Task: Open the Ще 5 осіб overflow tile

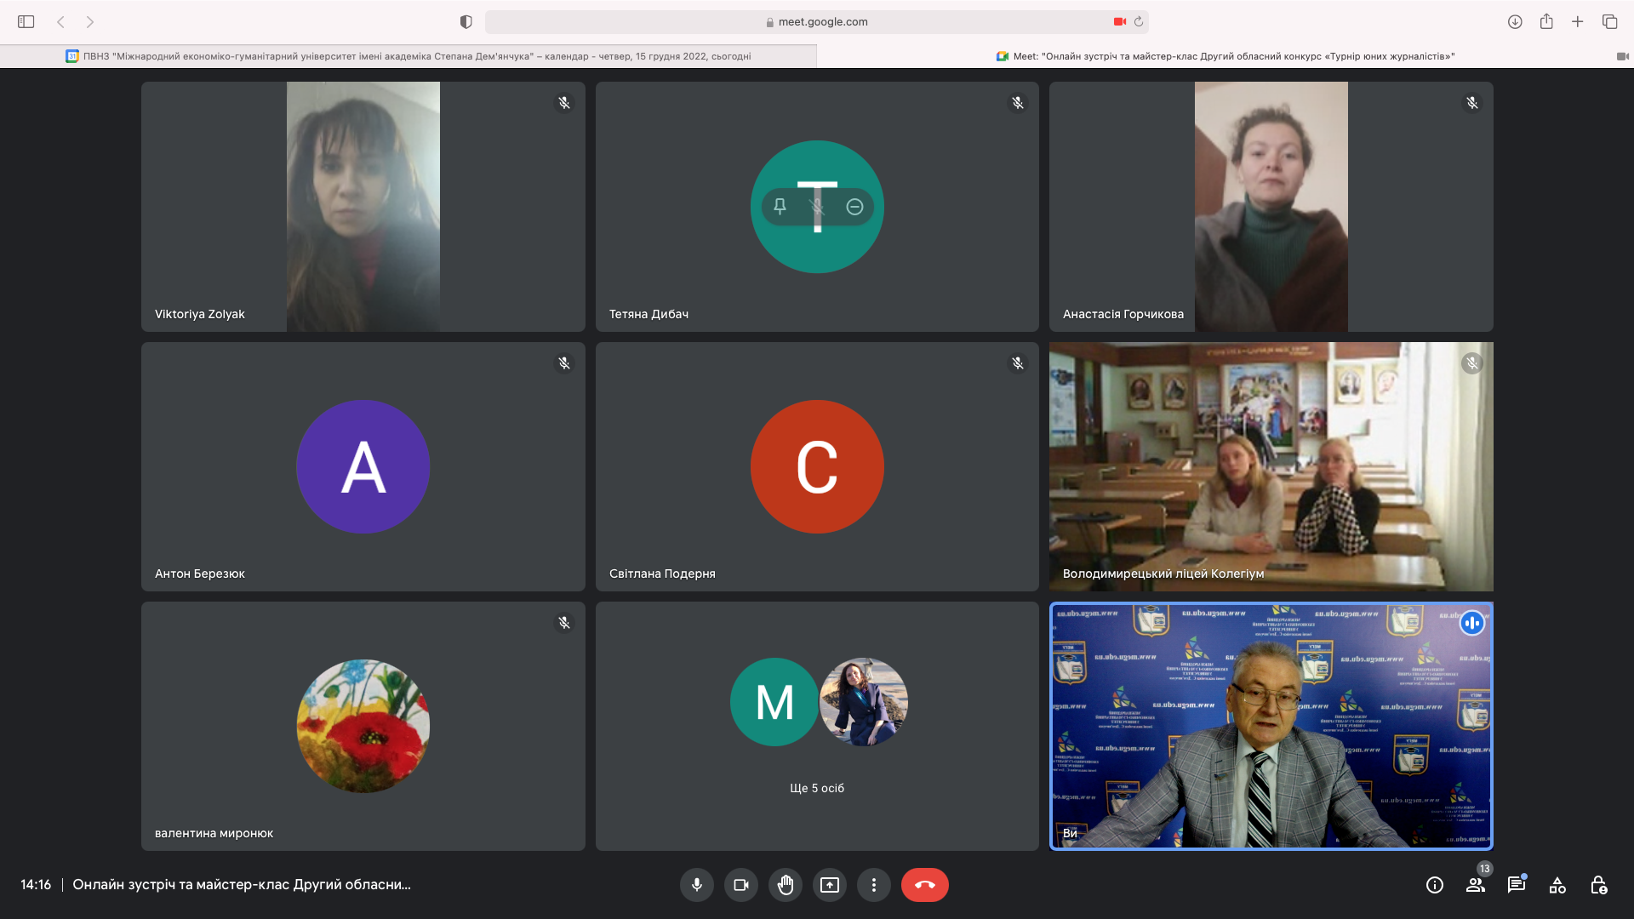Action: pyautogui.click(x=817, y=726)
